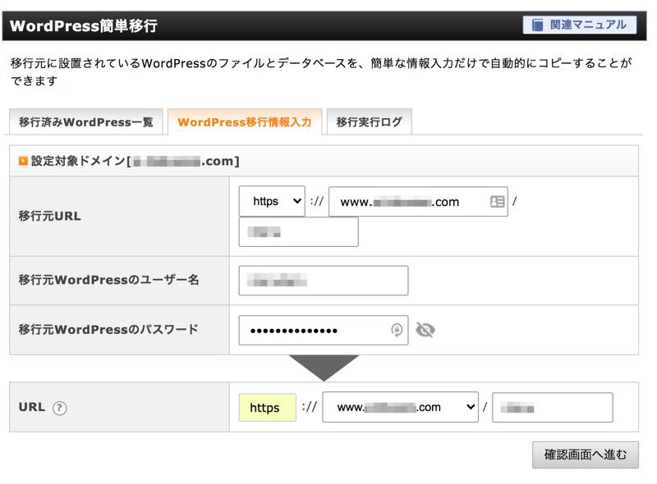
Task: Click the yellow https protocol box
Action: click(x=268, y=408)
